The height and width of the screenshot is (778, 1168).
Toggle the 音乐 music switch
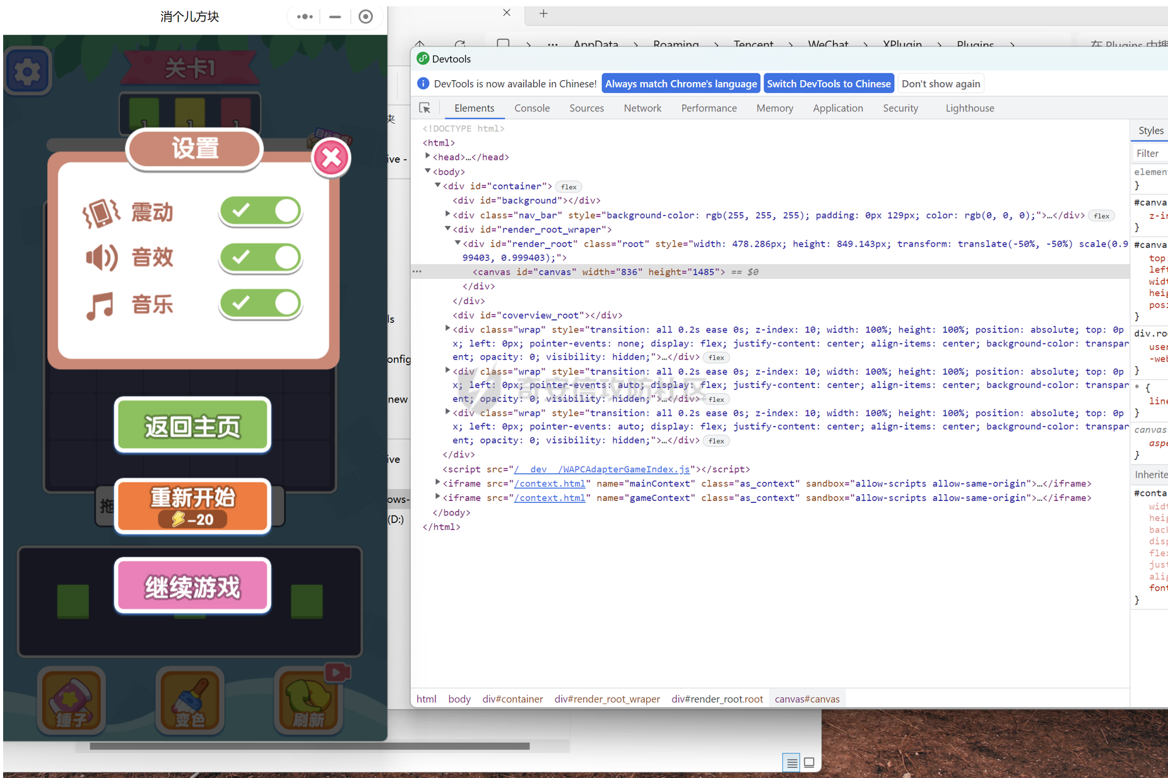tap(261, 304)
